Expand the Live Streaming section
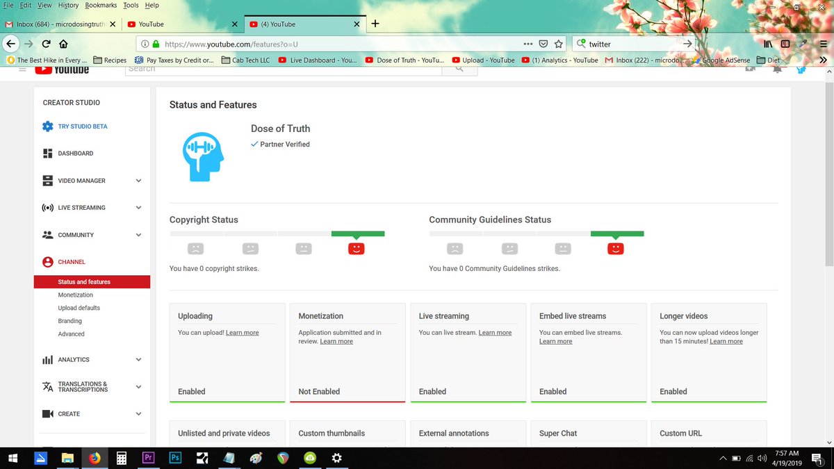Screen dimensions: 834x469 pyautogui.click(x=138, y=208)
